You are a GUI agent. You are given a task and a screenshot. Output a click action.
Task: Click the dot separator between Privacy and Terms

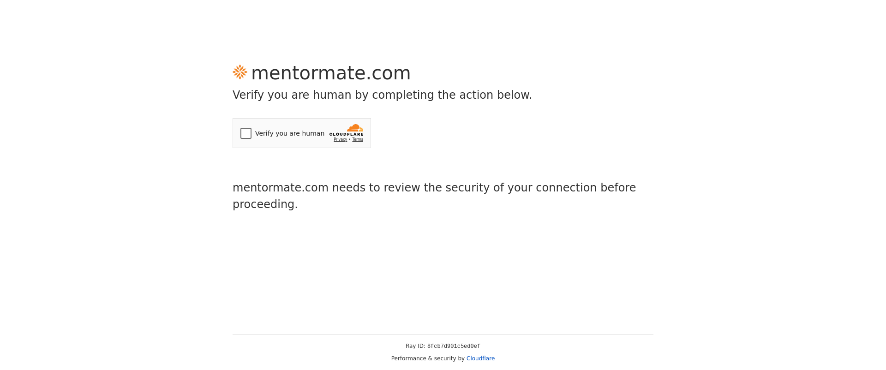coord(350,139)
